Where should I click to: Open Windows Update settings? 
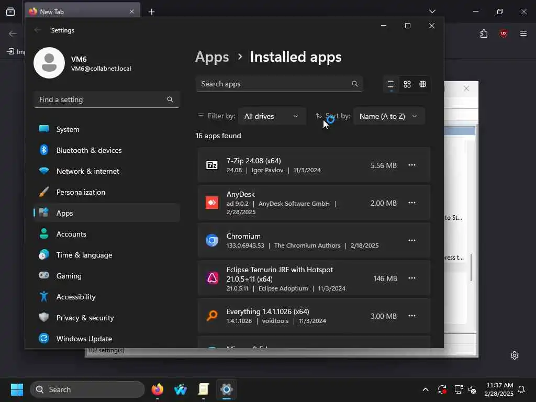point(107,339)
